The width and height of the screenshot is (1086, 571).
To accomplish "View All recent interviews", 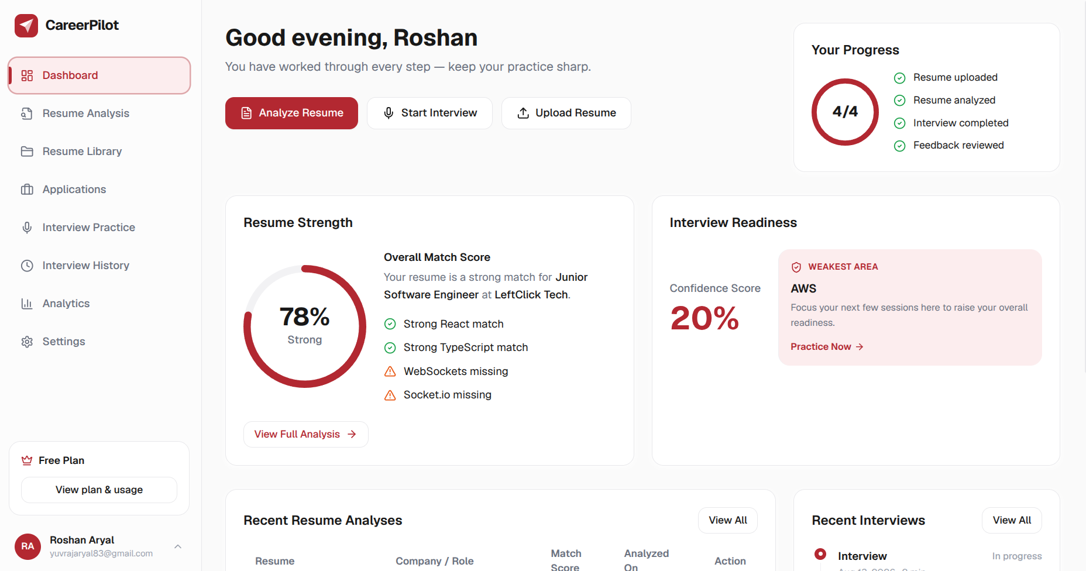I will (x=1012, y=520).
